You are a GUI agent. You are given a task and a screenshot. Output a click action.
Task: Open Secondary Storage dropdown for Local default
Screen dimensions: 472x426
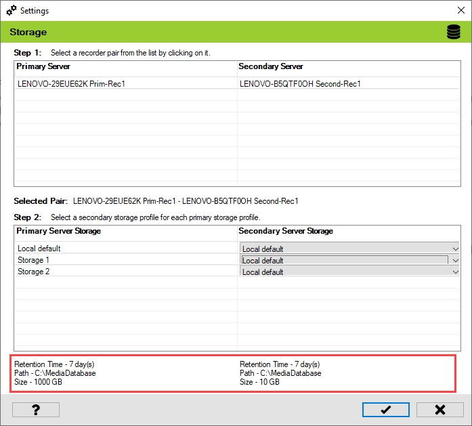coord(455,249)
